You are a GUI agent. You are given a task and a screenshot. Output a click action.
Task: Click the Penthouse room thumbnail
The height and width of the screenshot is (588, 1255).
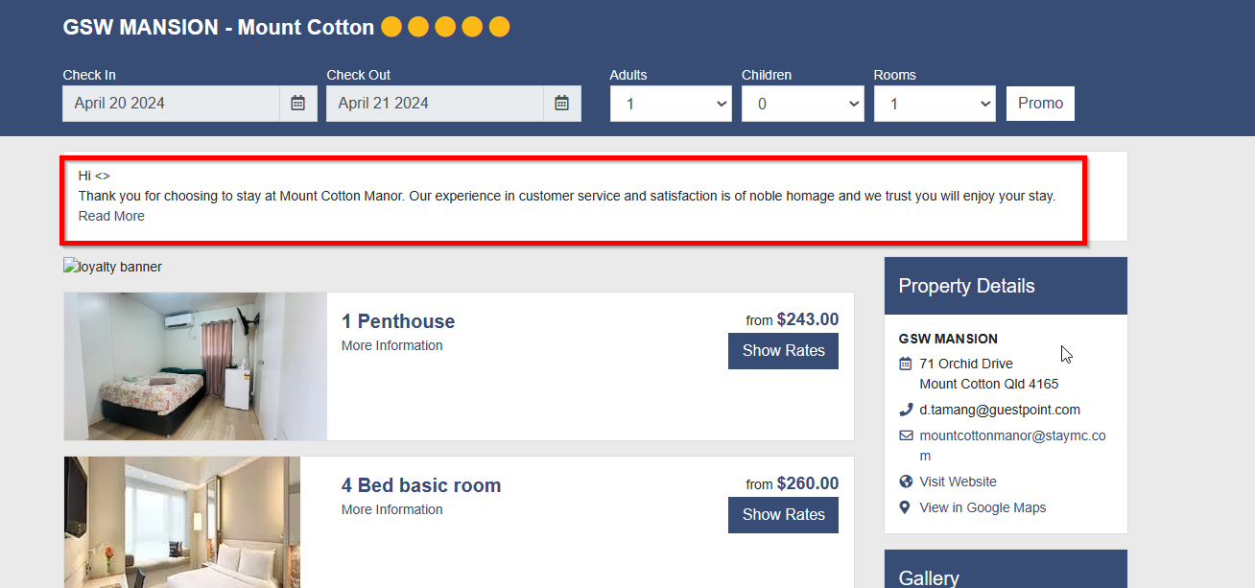[x=196, y=366]
